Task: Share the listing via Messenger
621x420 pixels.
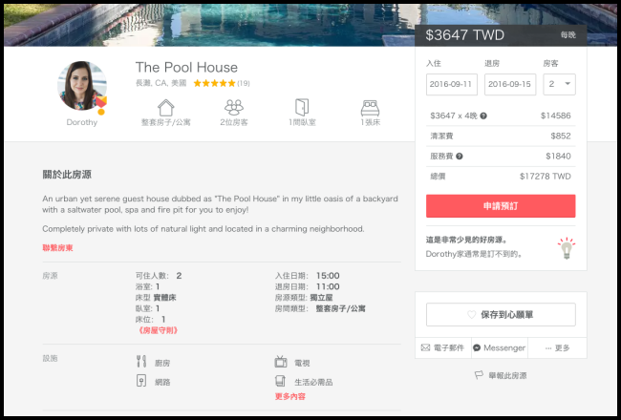Action: click(499, 347)
